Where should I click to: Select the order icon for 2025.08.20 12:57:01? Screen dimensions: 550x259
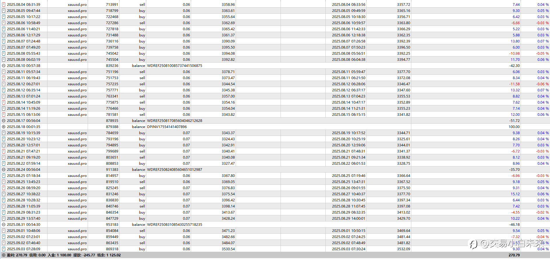[x=4, y=145]
